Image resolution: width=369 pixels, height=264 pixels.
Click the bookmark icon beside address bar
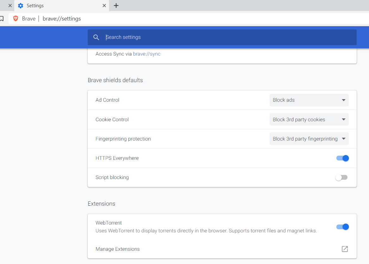[x=2, y=19]
